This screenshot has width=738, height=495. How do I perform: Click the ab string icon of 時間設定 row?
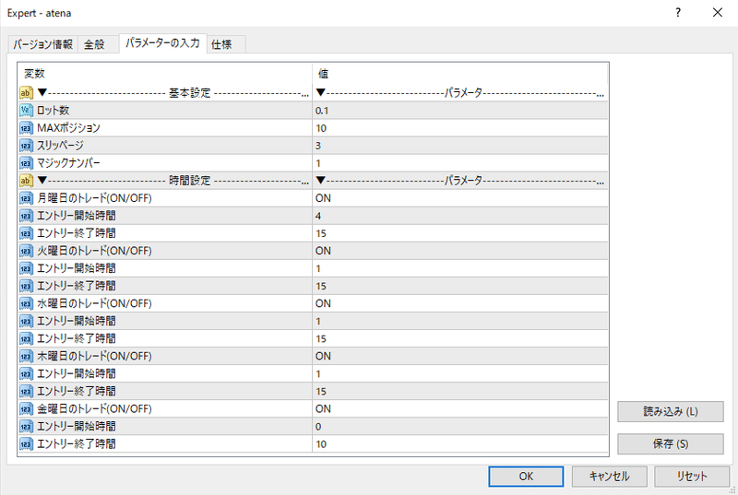click(x=26, y=181)
